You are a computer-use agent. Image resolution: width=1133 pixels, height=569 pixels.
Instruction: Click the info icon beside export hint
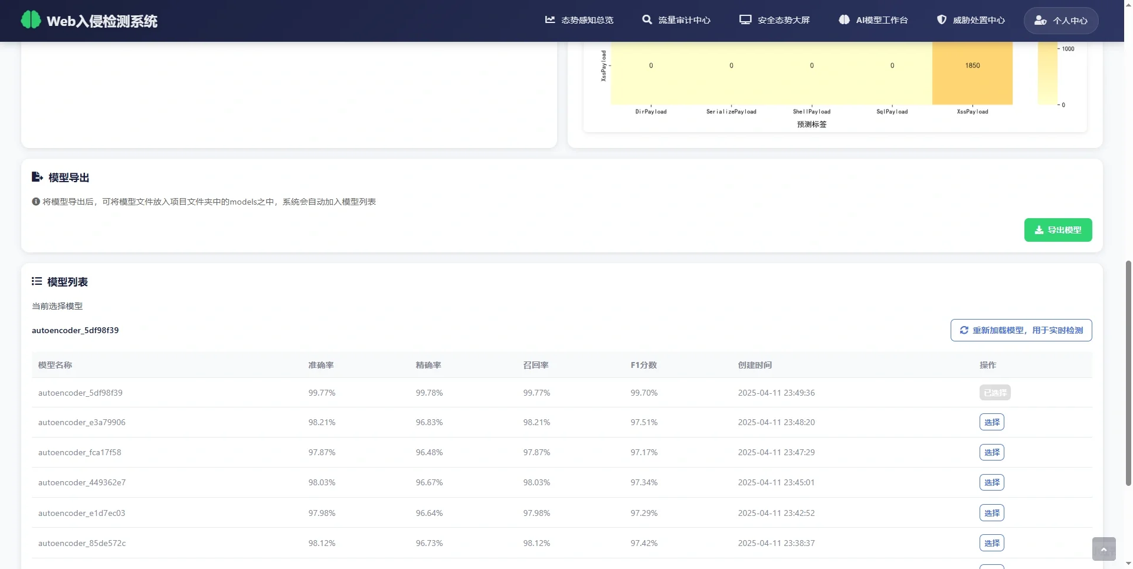[x=36, y=202]
